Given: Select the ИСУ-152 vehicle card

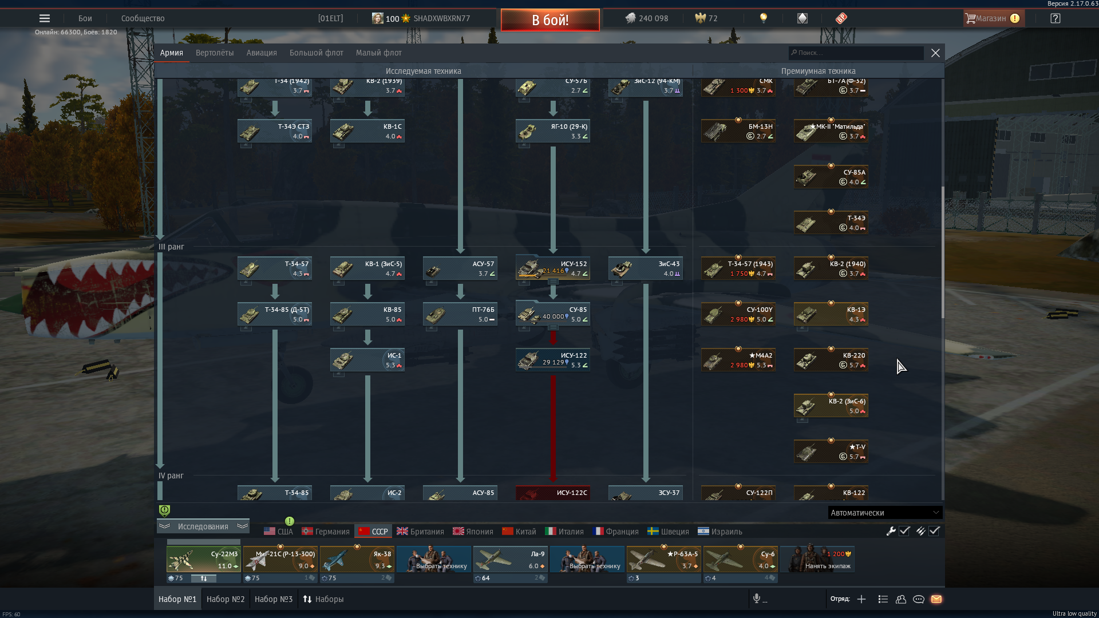Looking at the screenshot, I should tap(553, 268).
